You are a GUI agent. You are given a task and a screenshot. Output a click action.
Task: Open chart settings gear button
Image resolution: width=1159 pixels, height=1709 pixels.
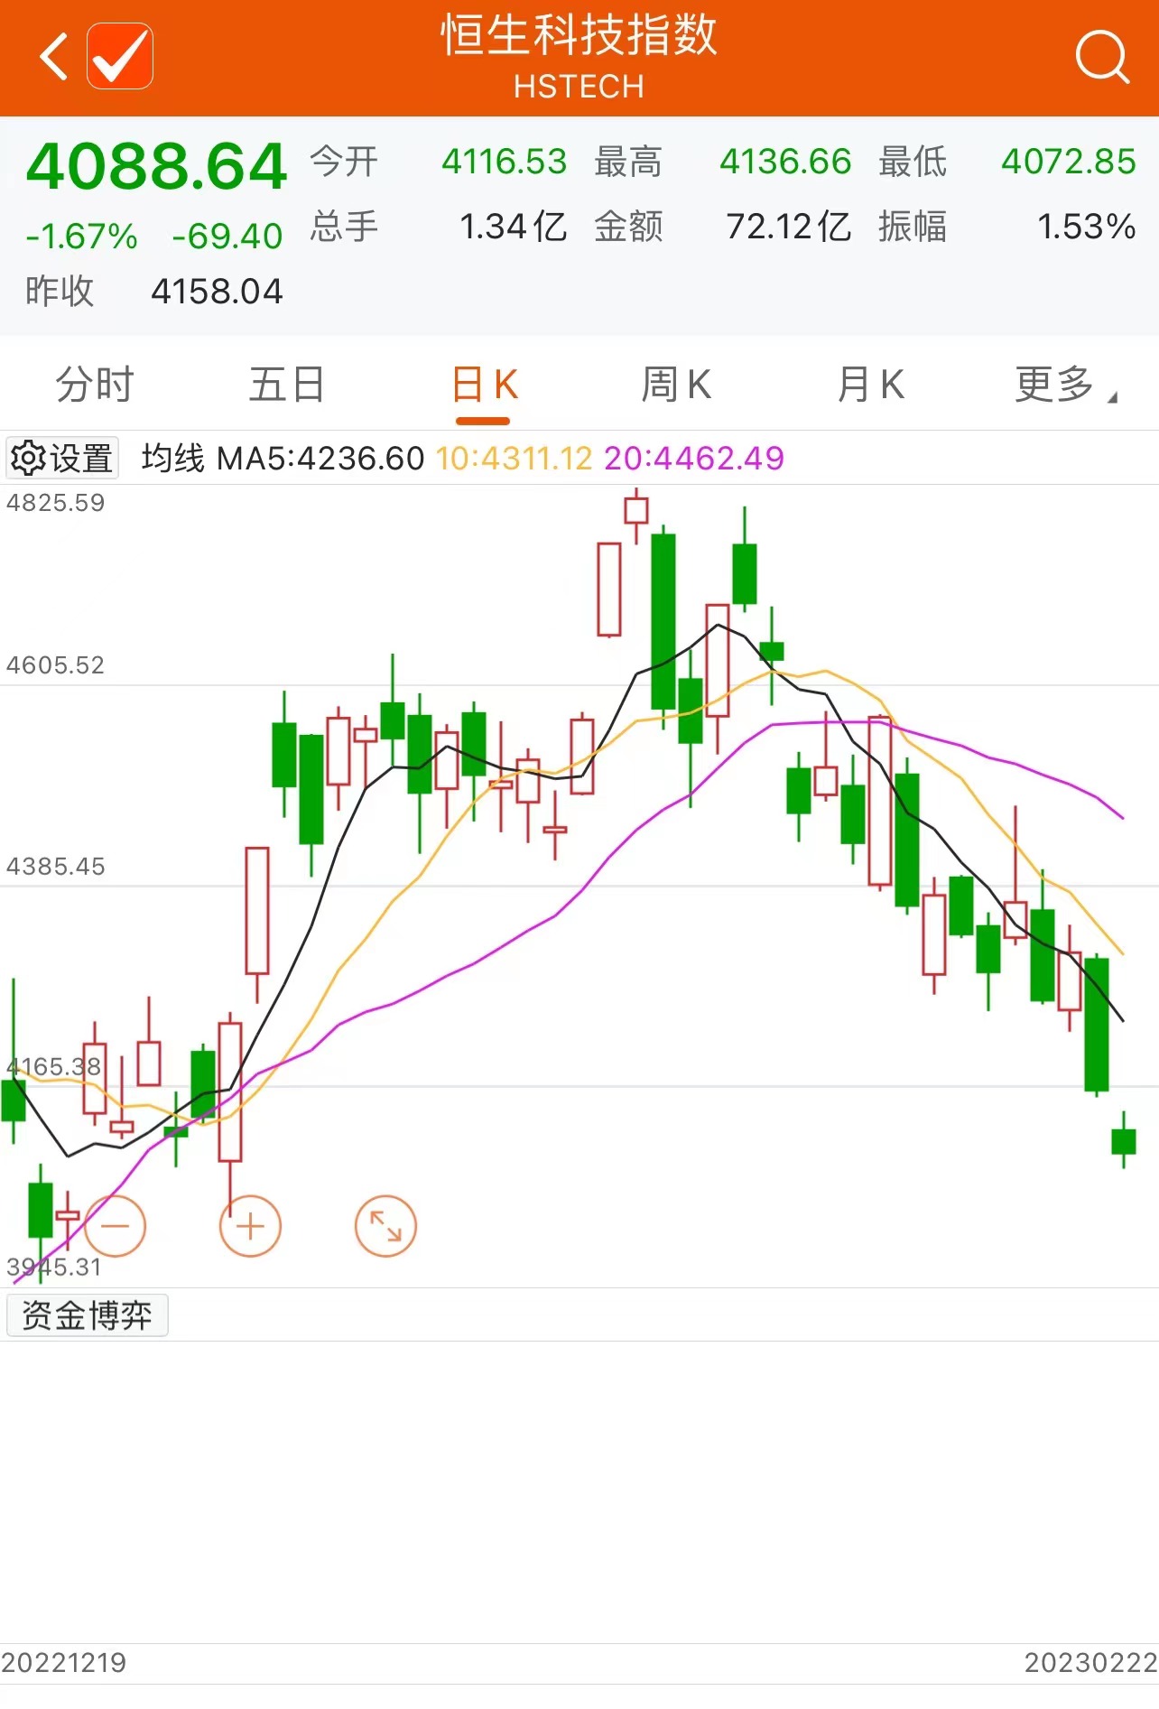pyautogui.click(x=62, y=458)
